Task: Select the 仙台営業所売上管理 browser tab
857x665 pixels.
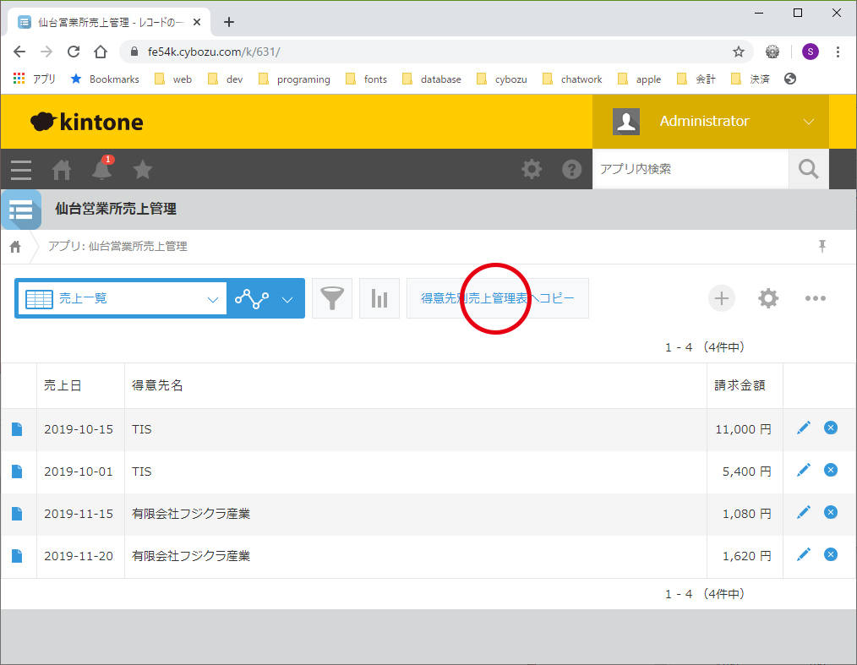Action: click(x=109, y=23)
